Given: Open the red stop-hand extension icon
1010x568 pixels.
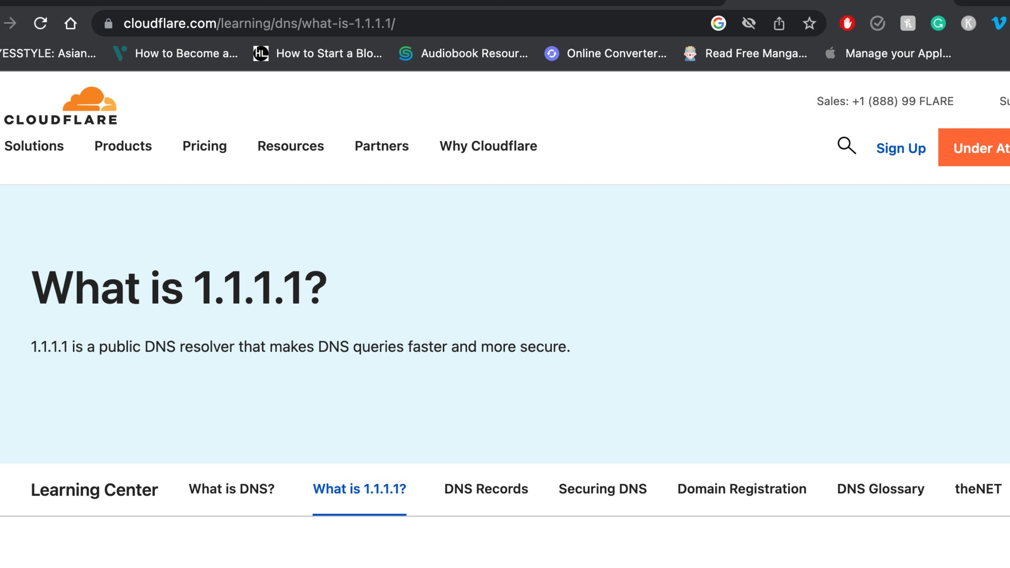Looking at the screenshot, I should click(x=847, y=23).
